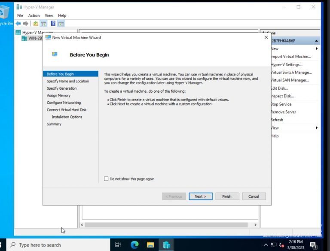Screen dimensions: 330x251
Task: Collapse the server actions section header
Action: (x=317, y=41)
